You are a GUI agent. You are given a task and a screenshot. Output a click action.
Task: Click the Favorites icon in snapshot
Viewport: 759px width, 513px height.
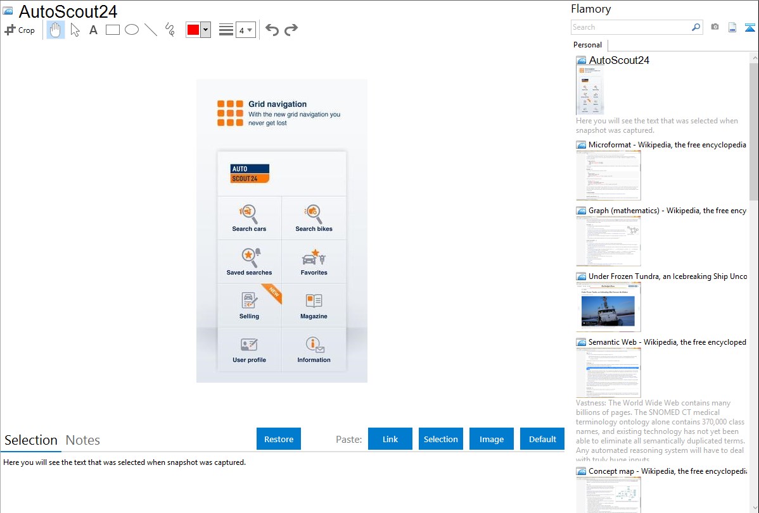(314, 257)
